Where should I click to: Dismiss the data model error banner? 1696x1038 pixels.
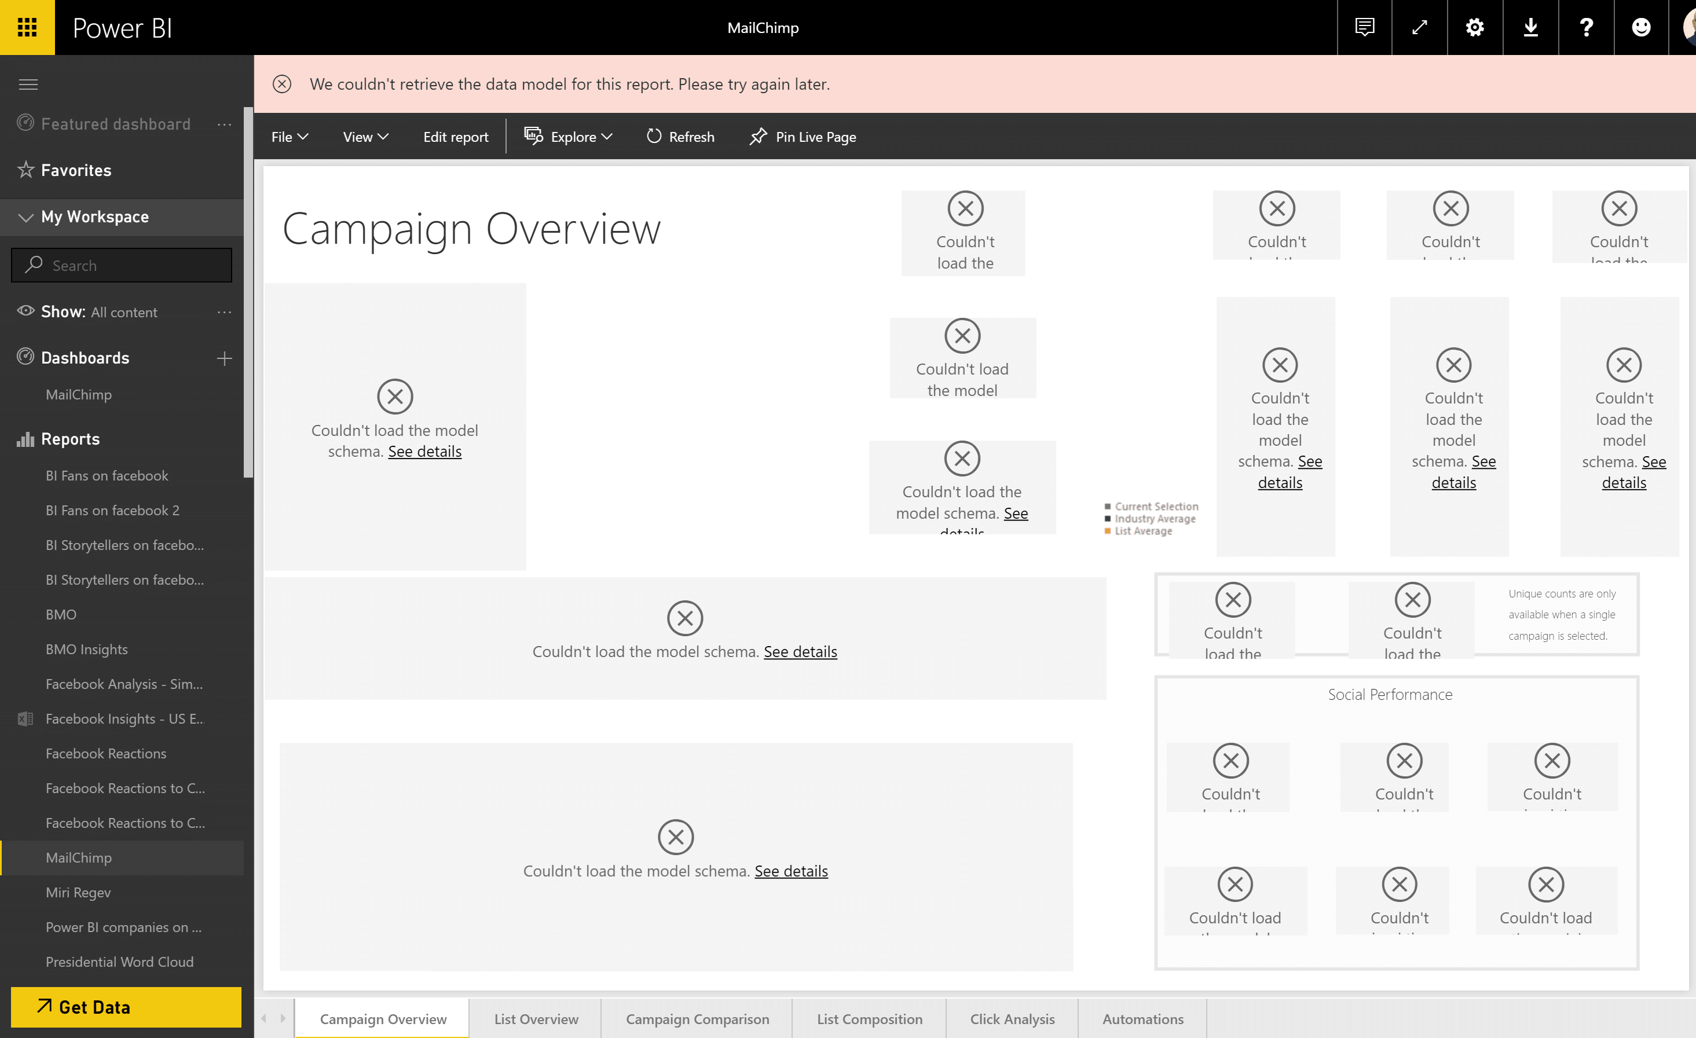pyautogui.click(x=282, y=84)
